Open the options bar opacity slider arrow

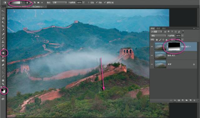point(83,3)
